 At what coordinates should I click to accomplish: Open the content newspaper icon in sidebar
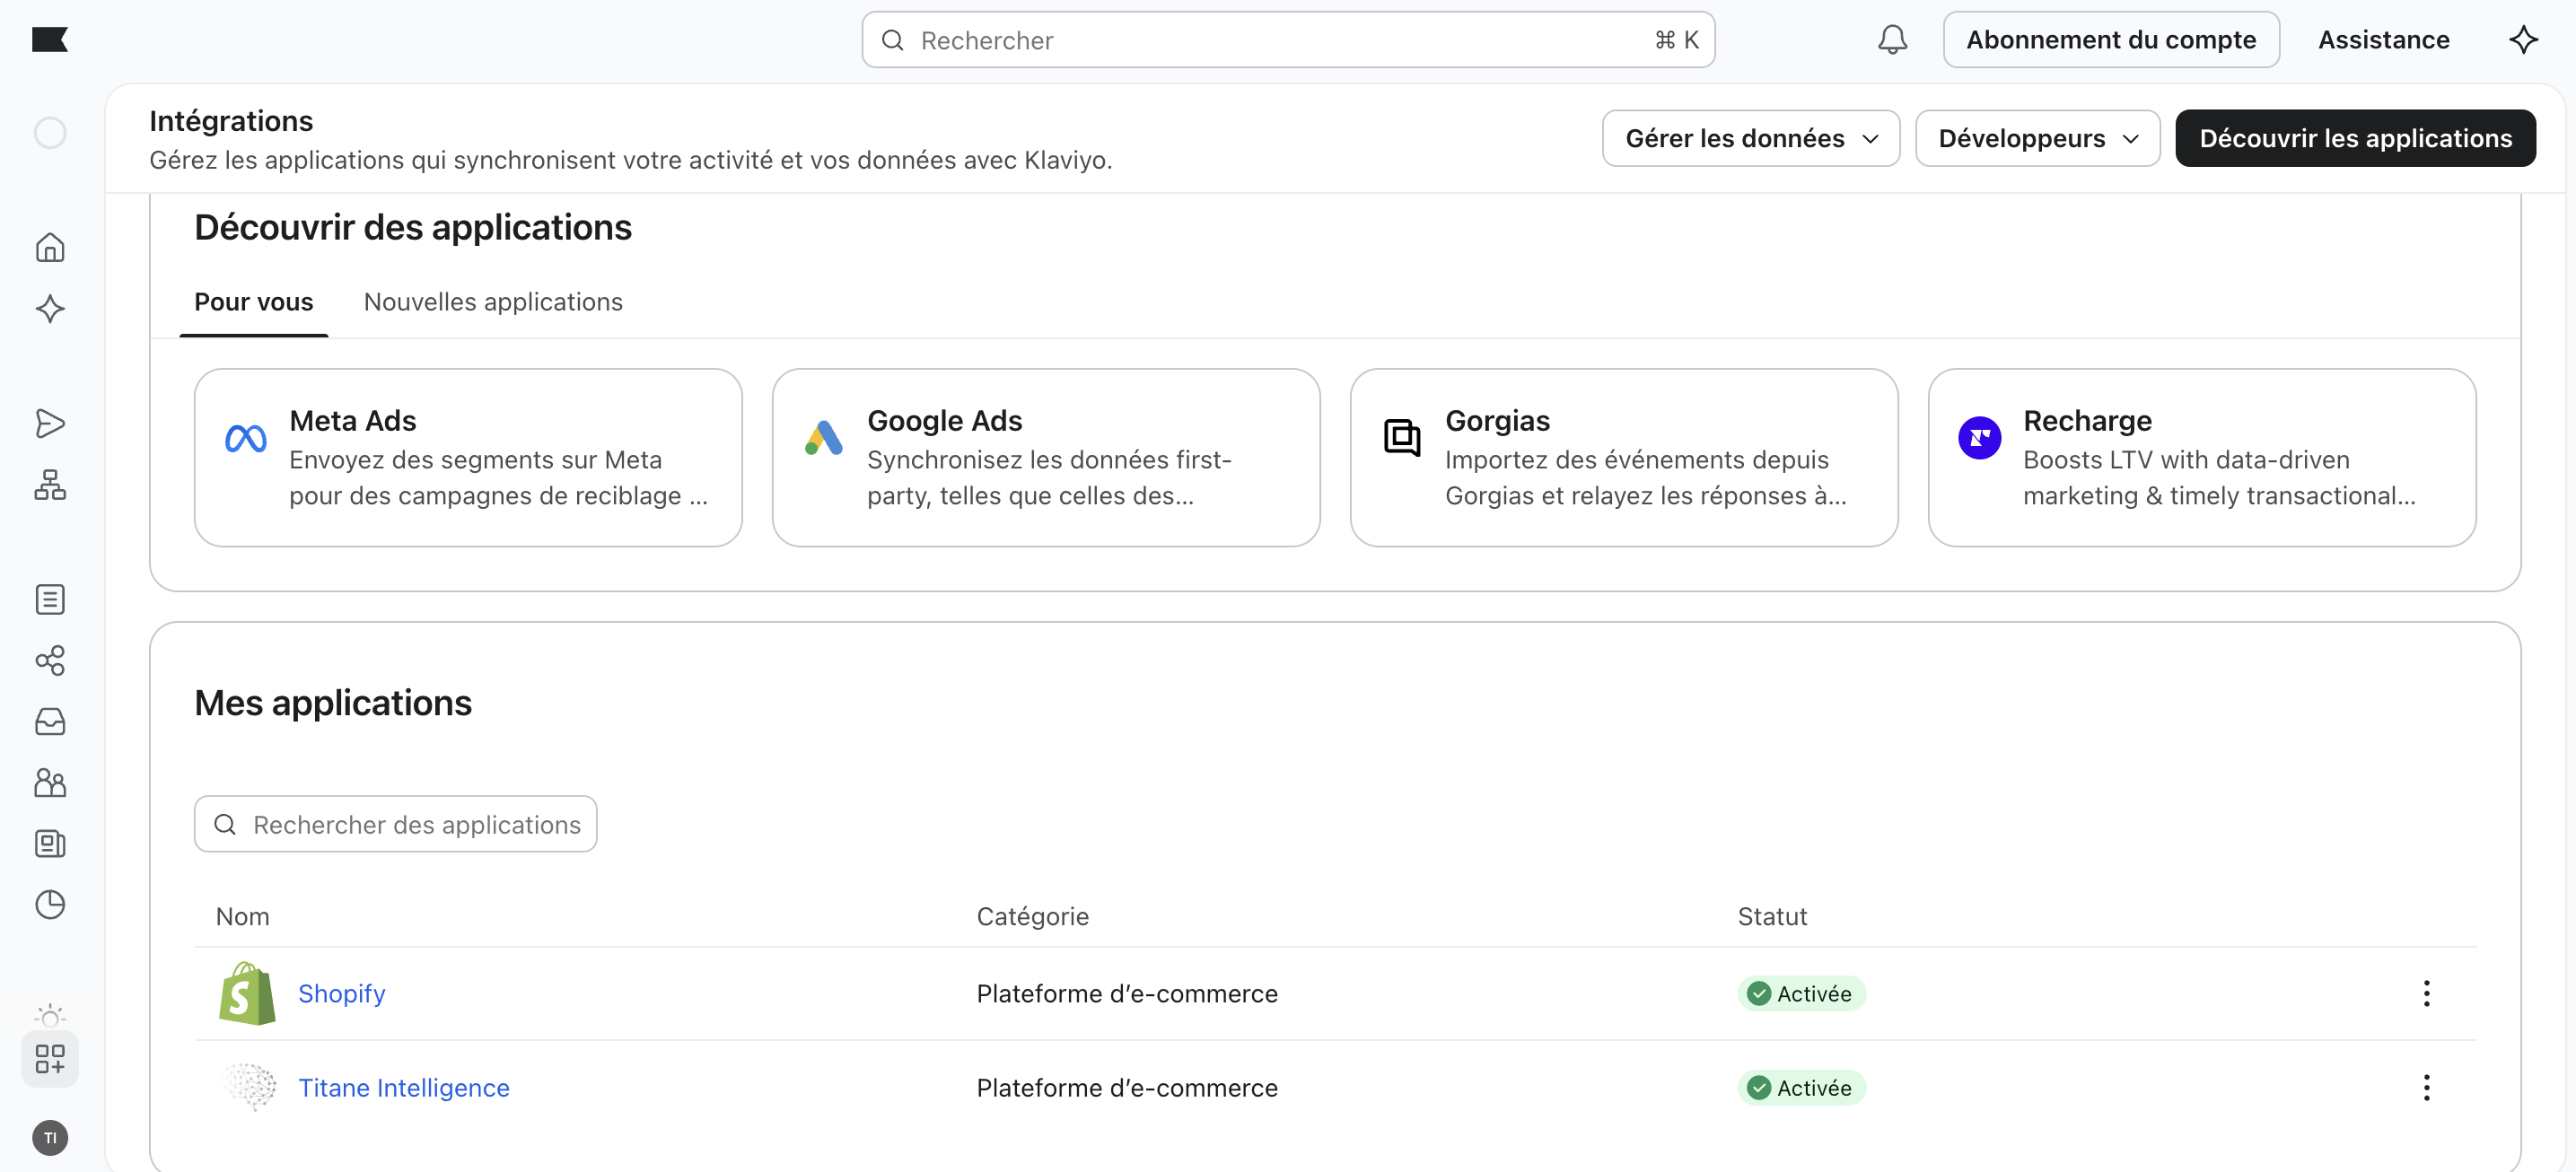tap(50, 844)
